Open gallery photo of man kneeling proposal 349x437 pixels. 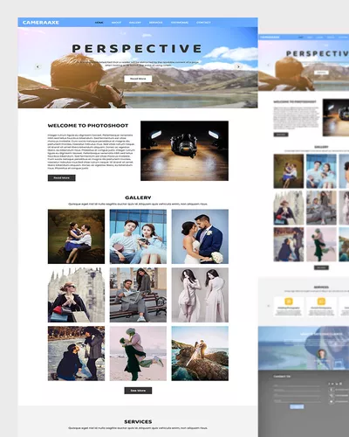pyautogui.click(x=76, y=353)
